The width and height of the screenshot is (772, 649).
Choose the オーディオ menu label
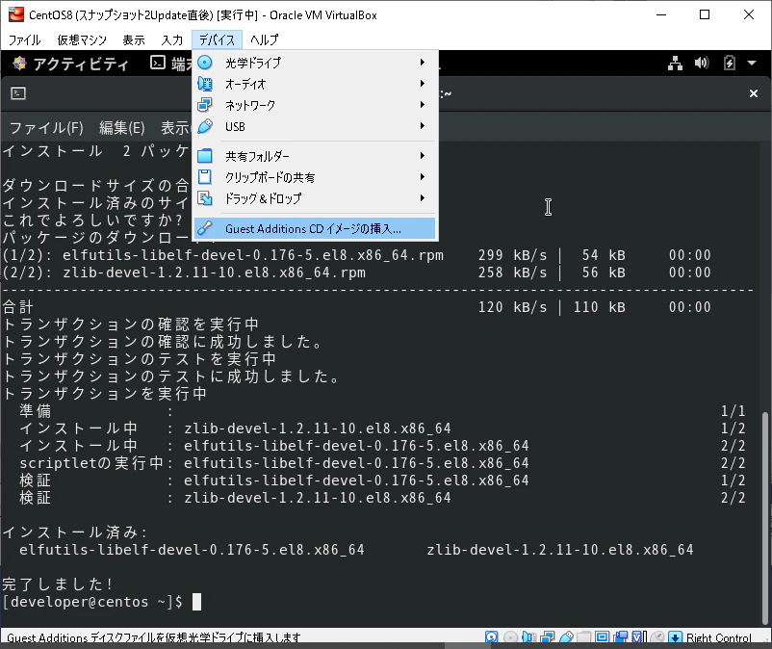pyautogui.click(x=245, y=84)
